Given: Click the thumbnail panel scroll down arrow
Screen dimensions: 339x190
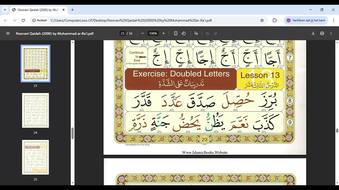Looking at the screenshot, I should [x=73, y=183].
